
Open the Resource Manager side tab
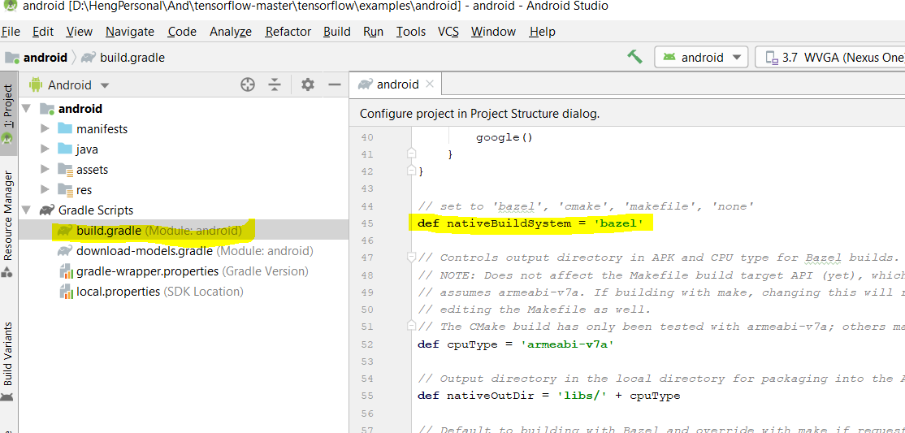pos(8,223)
